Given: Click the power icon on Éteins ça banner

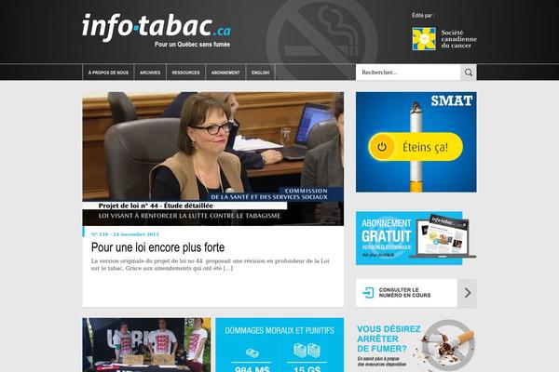Looking at the screenshot, I should [382, 147].
